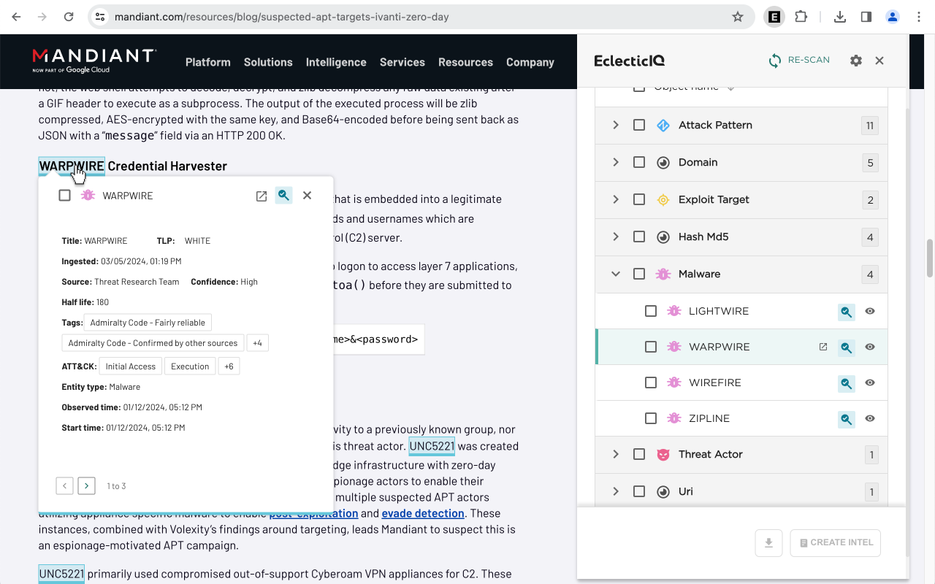
Task: Open EclecticIQ settings gear
Action: click(856, 61)
